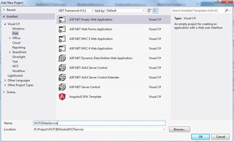
Task: Expand the Recent section
Action: click(4, 10)
